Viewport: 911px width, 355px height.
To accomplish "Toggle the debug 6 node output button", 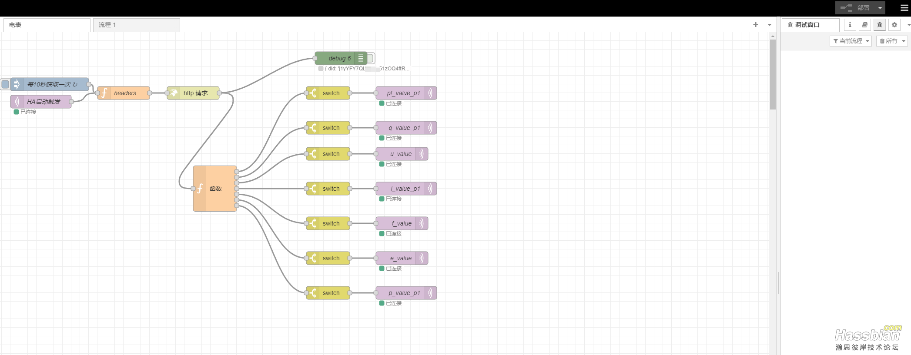I will pos(371,58).
